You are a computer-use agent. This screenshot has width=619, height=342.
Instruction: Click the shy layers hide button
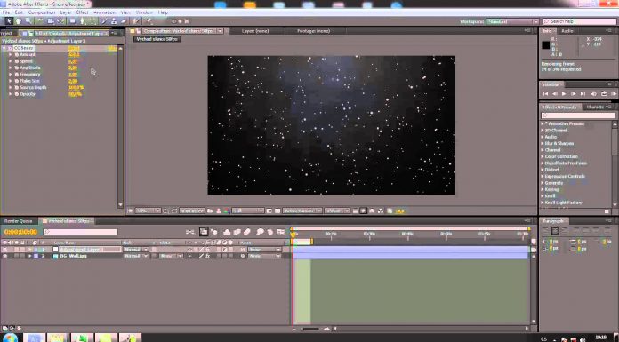[x=227, y=232]
